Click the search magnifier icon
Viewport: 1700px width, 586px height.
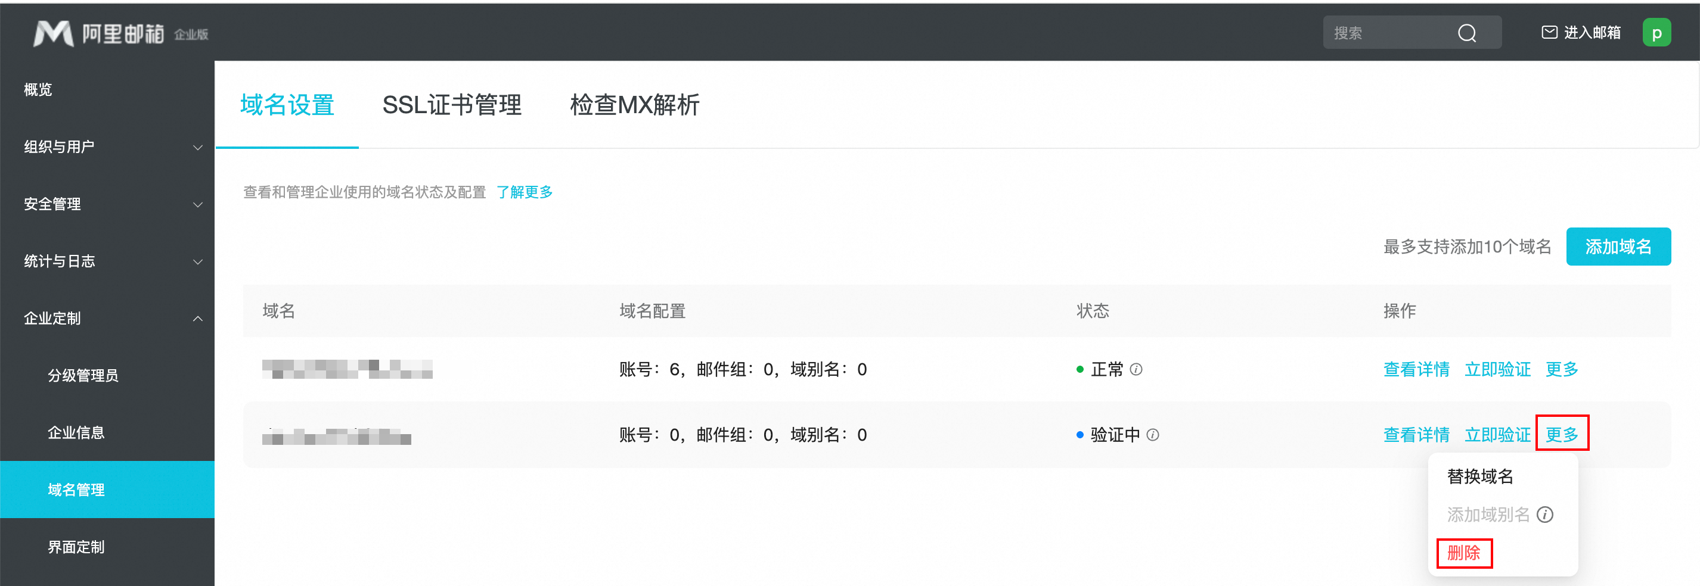pyautogui.click(x=1466, y=33)
